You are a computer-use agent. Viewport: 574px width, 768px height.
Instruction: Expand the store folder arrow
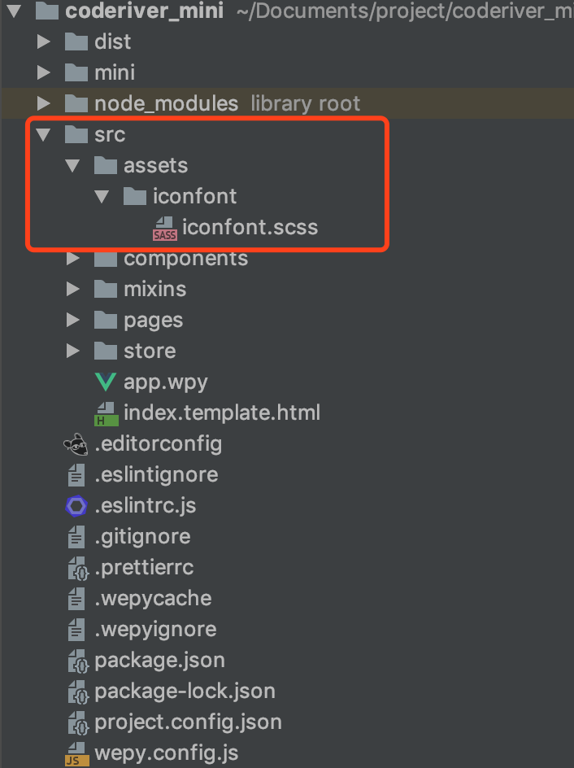click(73, 351)
